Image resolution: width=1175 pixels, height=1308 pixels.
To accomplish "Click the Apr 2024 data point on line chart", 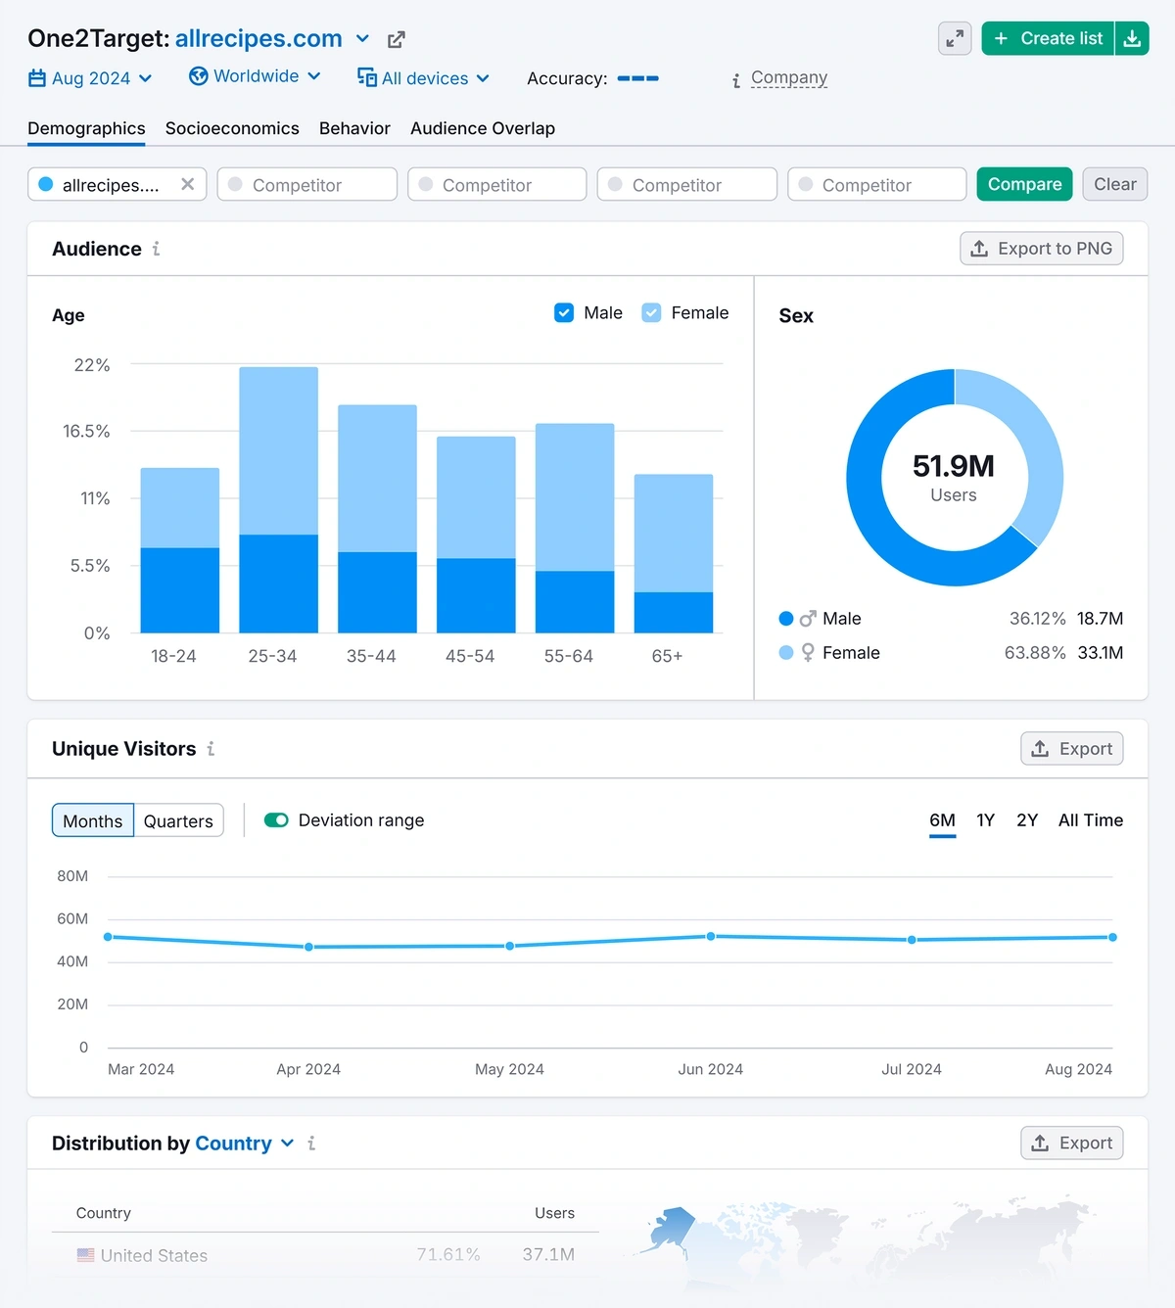I will pyautogui.click(x=309, y=947).
